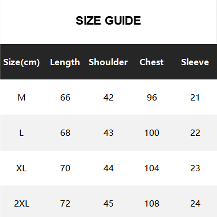Viewport: 217px width, 217px height.
Task: Select the sleeve value 24 for 2XL
Action: coord(195,204)
